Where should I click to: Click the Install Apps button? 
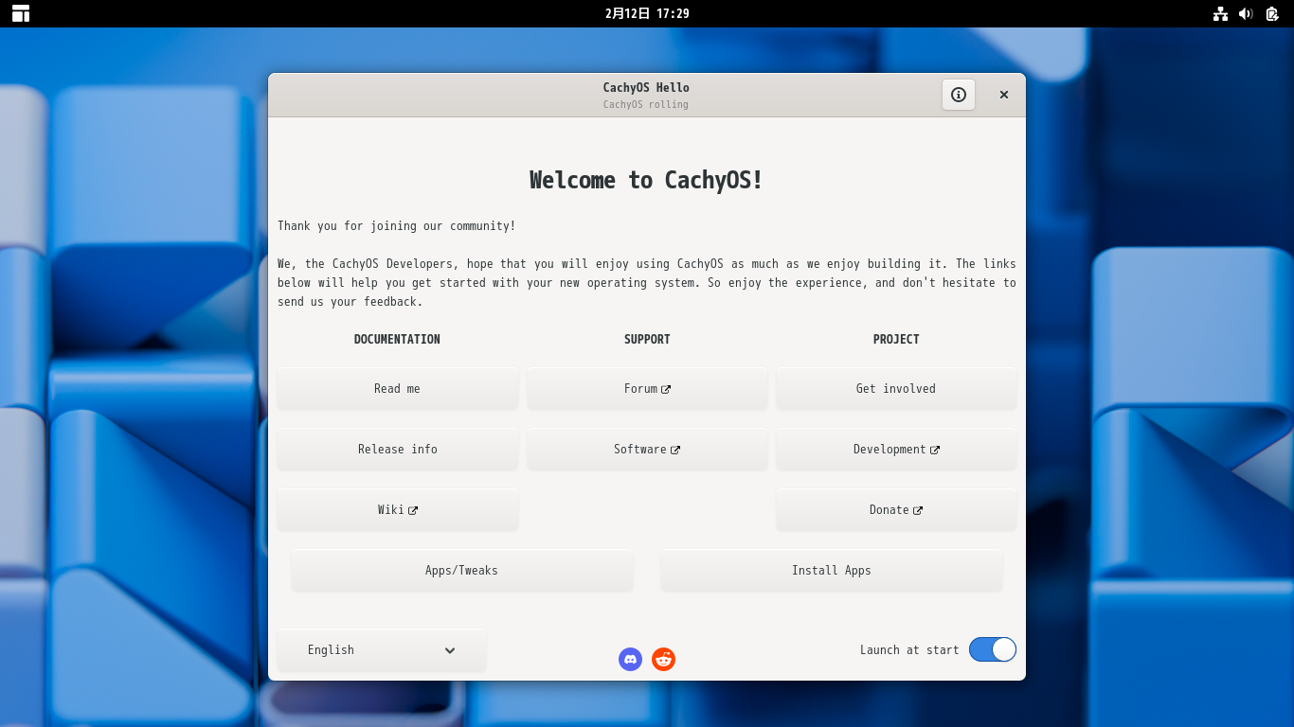pos(832,571)
